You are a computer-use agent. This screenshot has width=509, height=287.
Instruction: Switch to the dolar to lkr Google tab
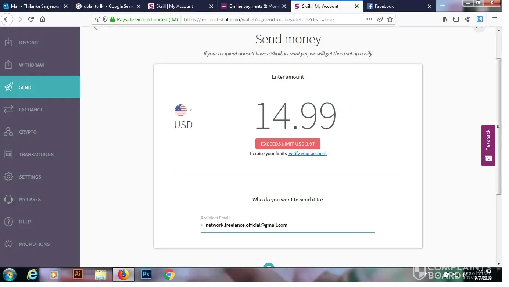109,6
